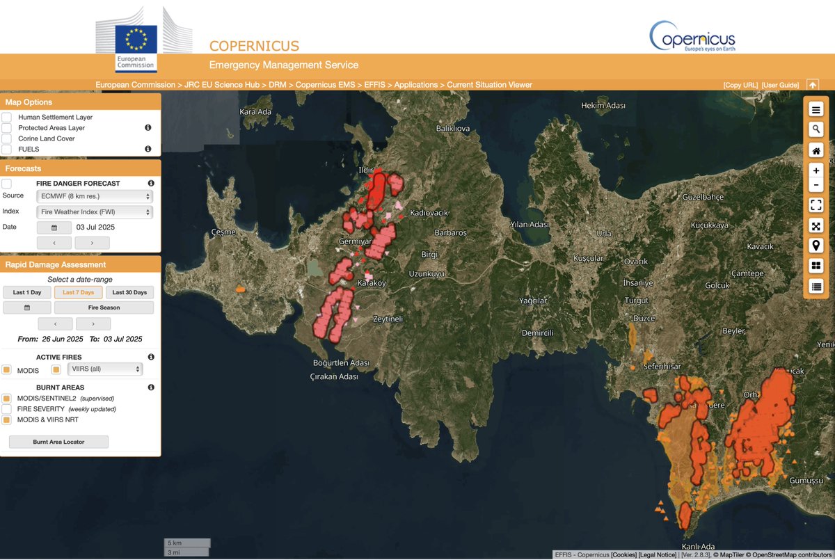The width and height of the screenshot is (835, 560).
Task: Zoom in with the plus button
Action: coord(816,170)
